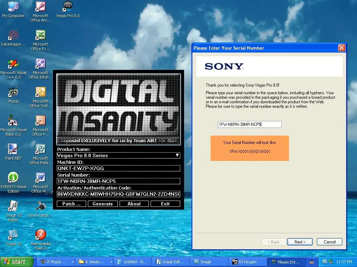Click the Microsoft Office Outlook shortcut
357x267 pixels.
40,97
